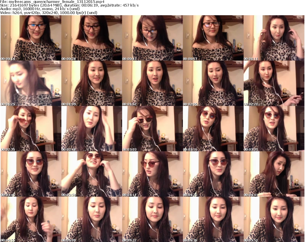Viewport: 305px width, 242px height.
Task: Click the 'Size: 21641697 bytes' info line
Action: click(69, 5)
